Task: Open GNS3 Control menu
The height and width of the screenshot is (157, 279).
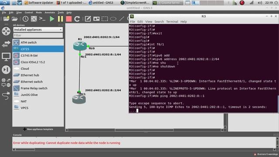Action: pyautogui.click(x=29, y=13)
